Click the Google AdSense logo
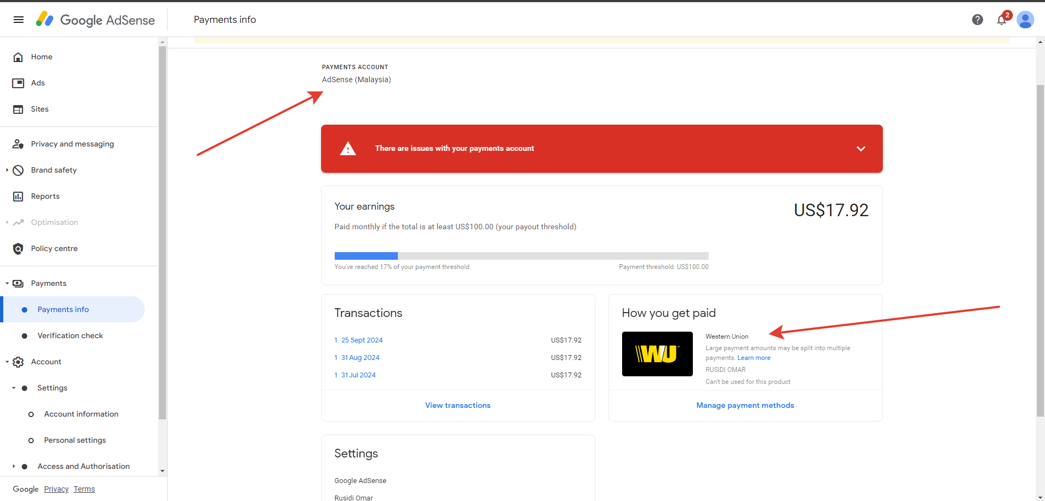This screenshot has width=1045, height=501. (95, 20)
